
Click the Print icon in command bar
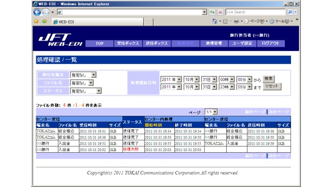click(x=237, y=21)
